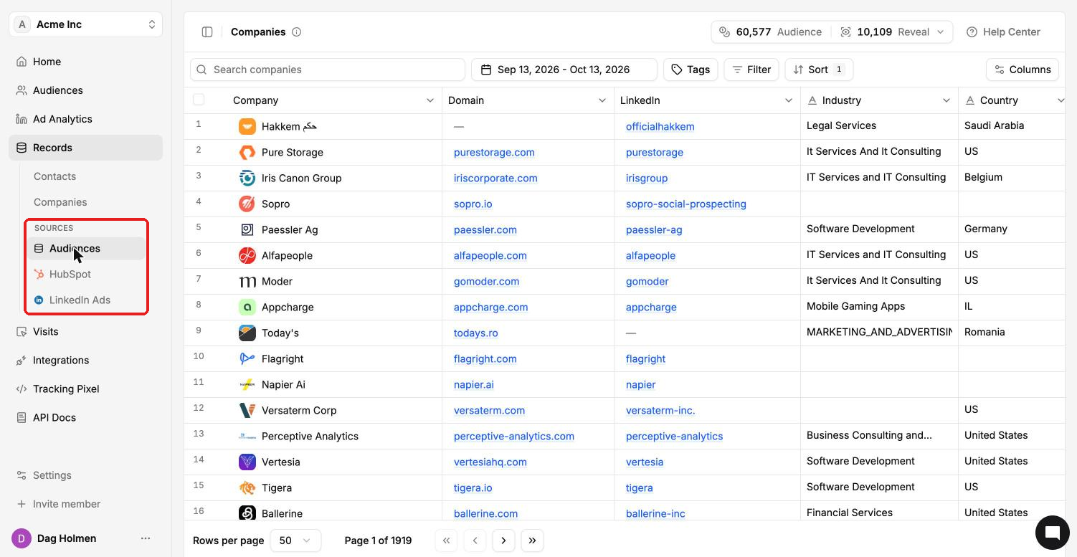
Task: Open the sopro-social-prospecting LinkedIn link
Action: [686, 204]
